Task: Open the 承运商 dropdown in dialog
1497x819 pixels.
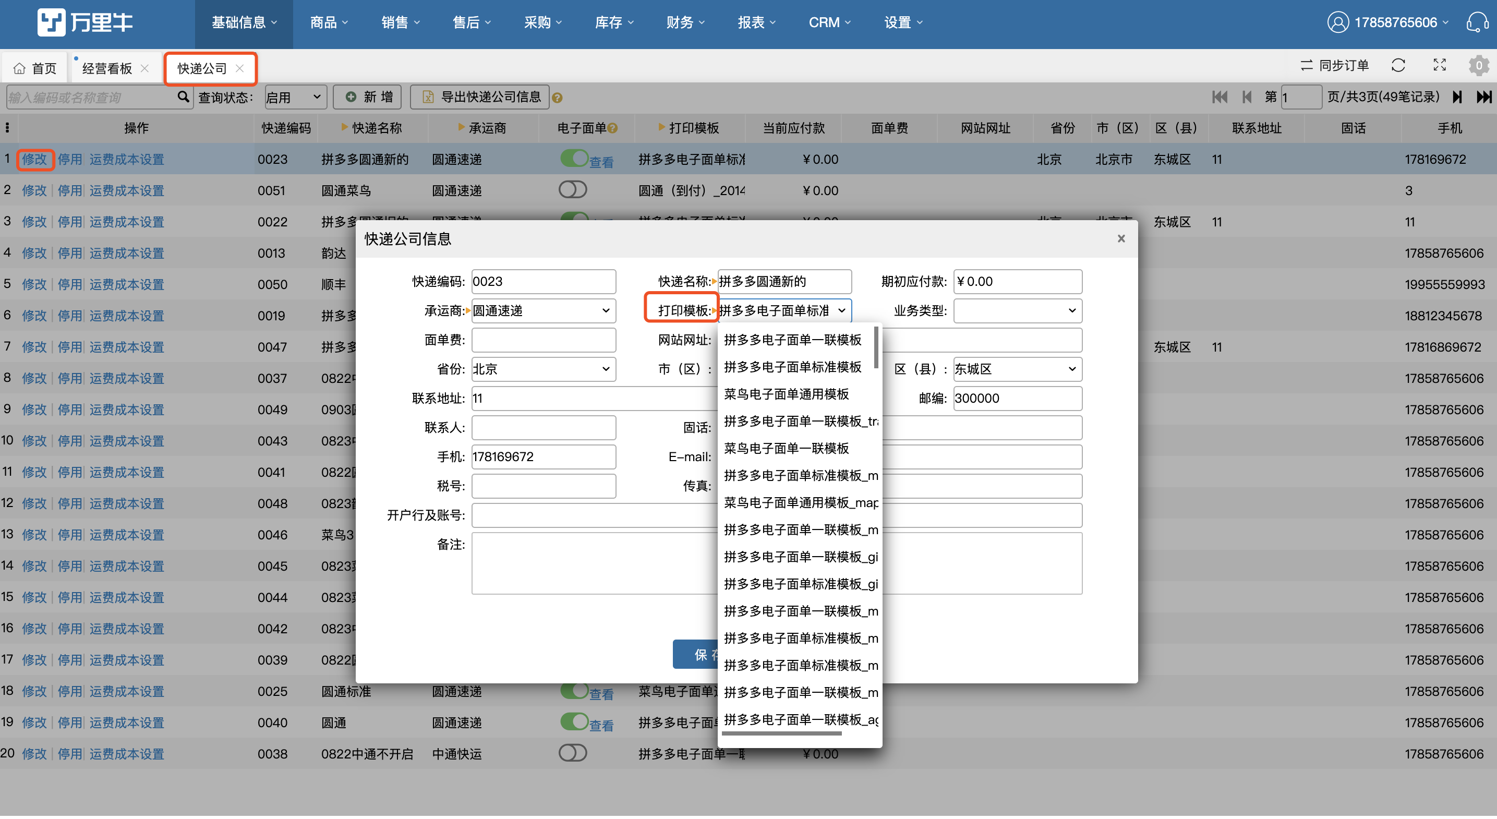Action: point(543,310)
